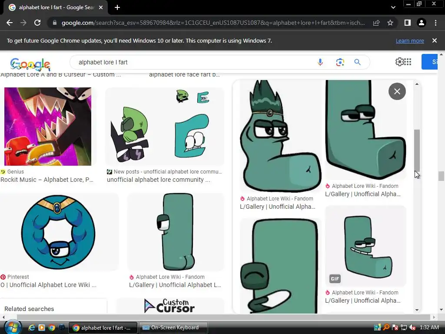This screenshot has height=334, width=445.
Task: Open the network tray icon
Action: click(x=404, y=327)
